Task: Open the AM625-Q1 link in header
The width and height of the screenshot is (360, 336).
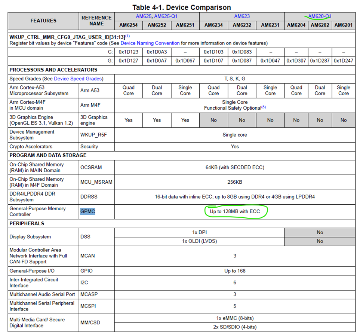Action: tap(166, 16)
